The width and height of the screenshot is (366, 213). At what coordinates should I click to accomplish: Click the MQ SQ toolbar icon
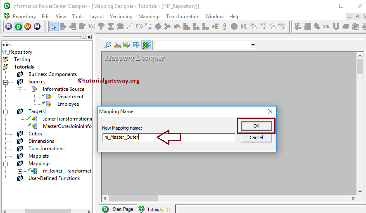(272, 26)
